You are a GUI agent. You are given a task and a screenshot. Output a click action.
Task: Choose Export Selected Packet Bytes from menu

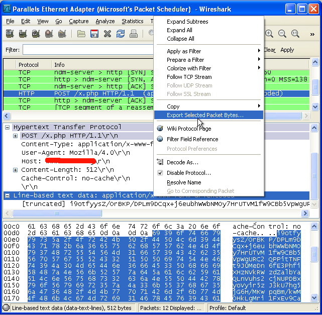(x=205, y=115)
